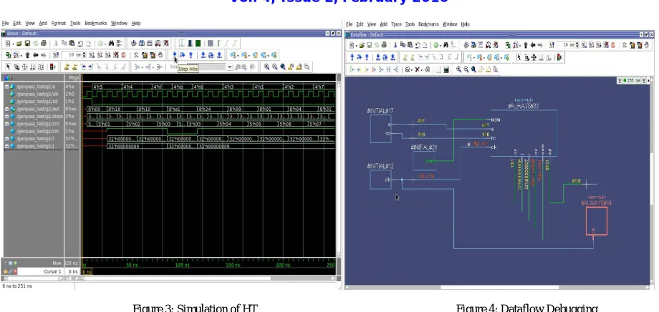Screen dimensions: 659x312
Task: Click 0 ns cursor time marker
Action: point(87,272)
